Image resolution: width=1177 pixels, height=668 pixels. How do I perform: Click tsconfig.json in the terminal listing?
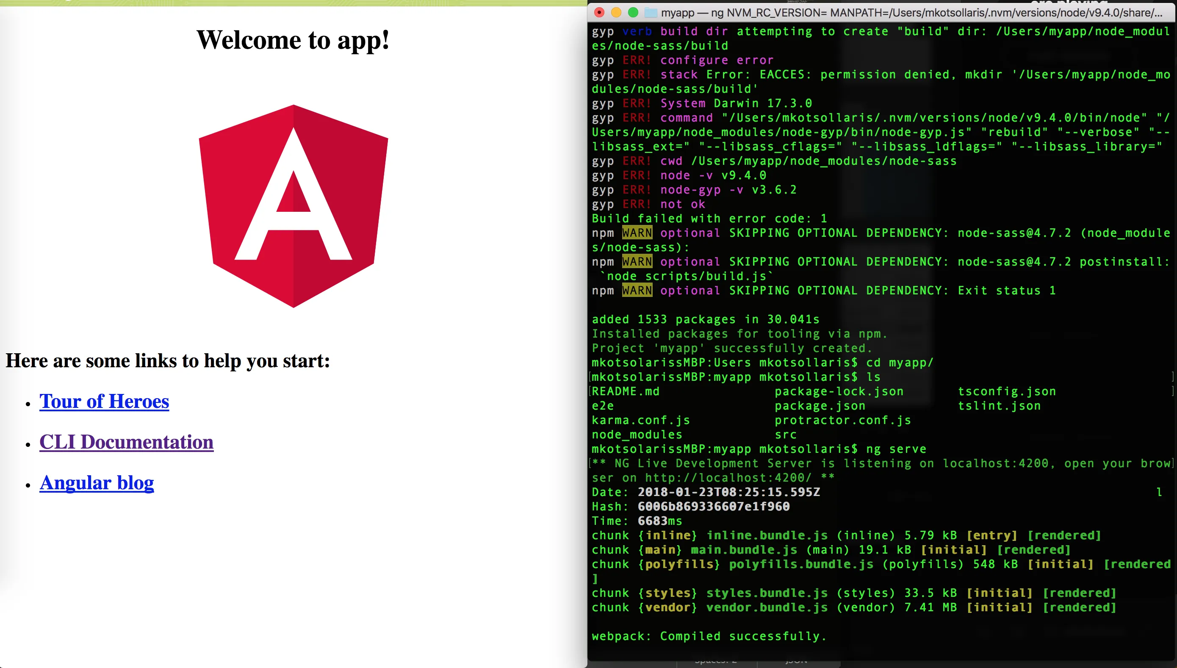1007,391
